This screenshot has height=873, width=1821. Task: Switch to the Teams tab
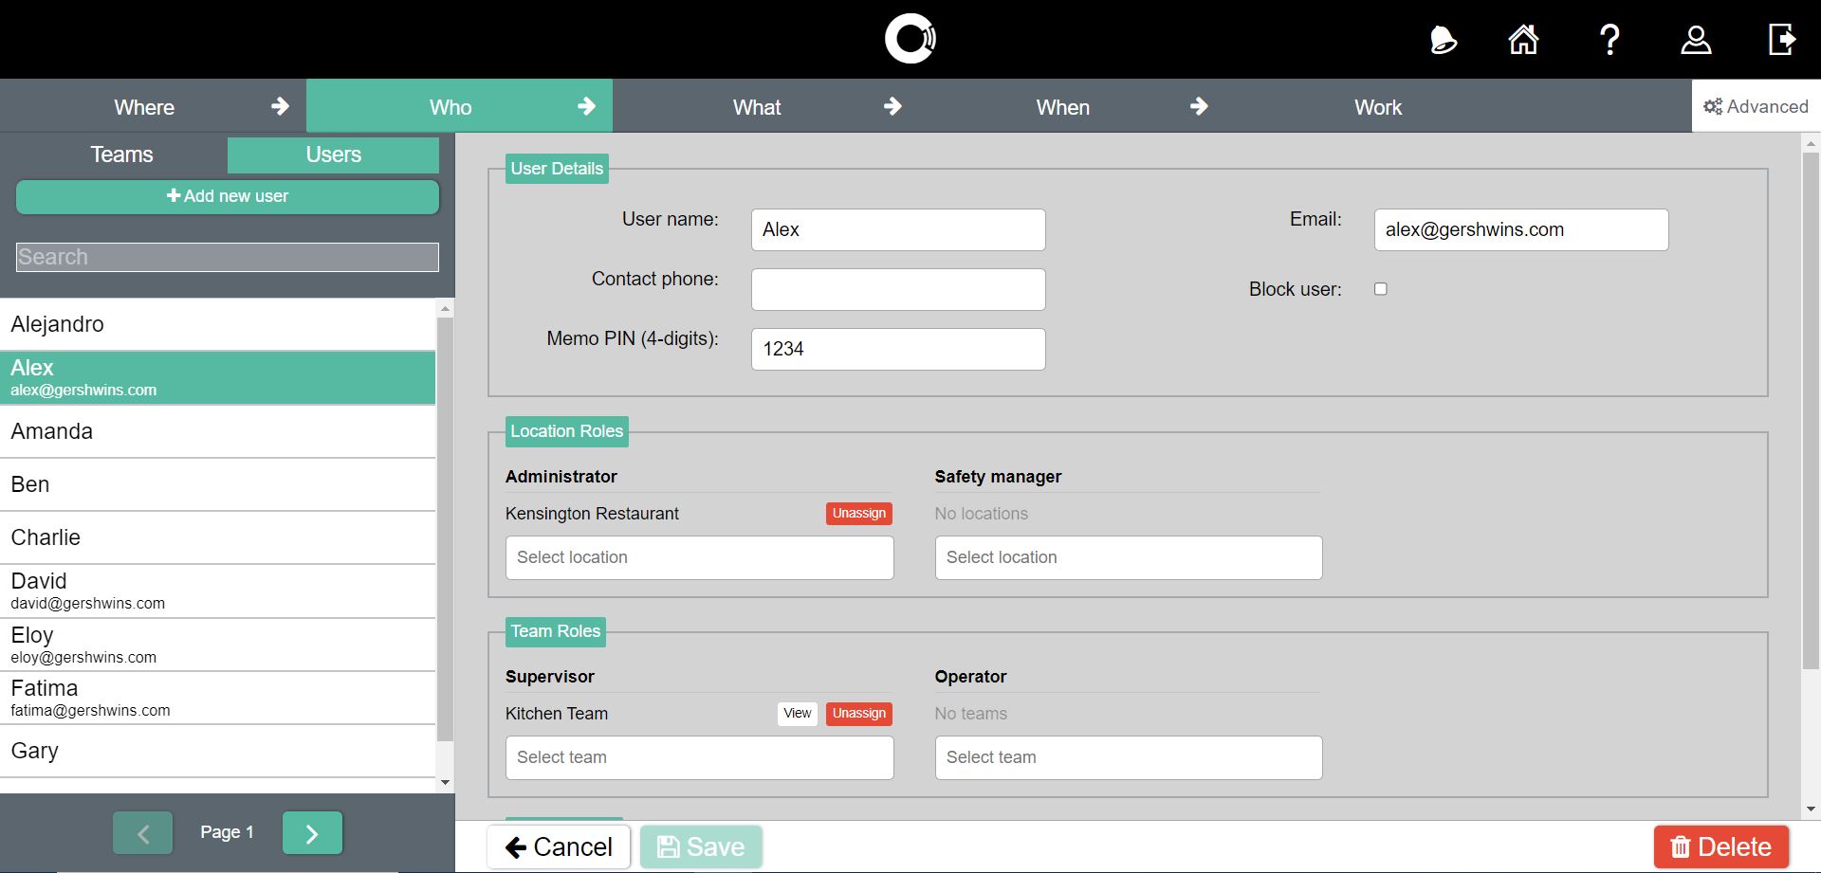(x=121, y=155)
